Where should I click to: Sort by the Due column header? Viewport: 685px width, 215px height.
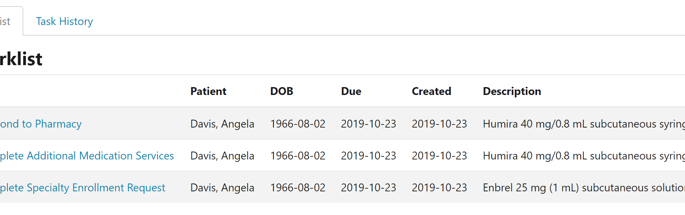[351, 91]
